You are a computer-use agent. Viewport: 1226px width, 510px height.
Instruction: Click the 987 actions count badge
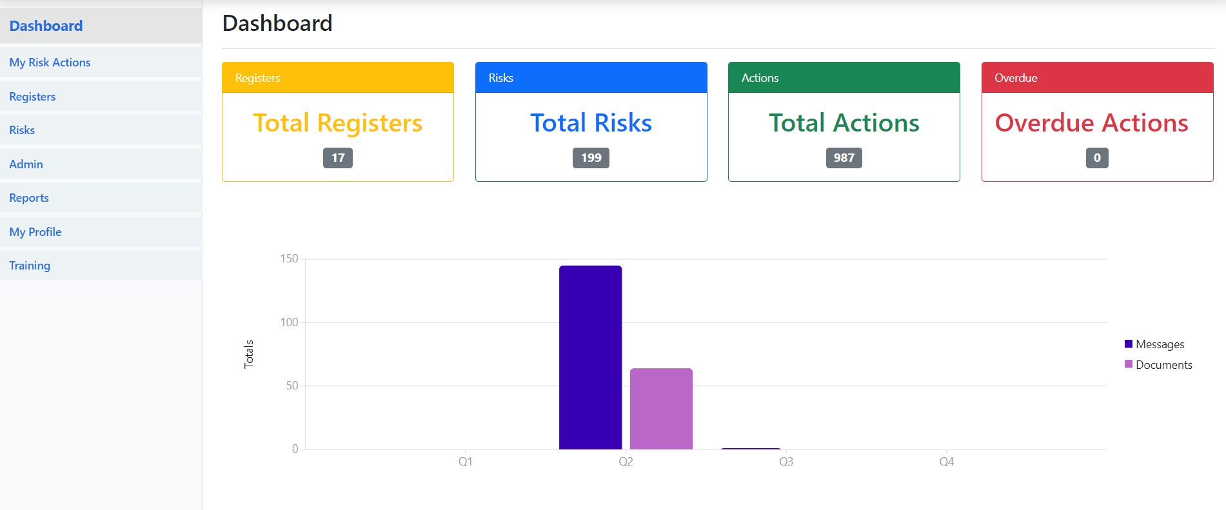point(844,158)
